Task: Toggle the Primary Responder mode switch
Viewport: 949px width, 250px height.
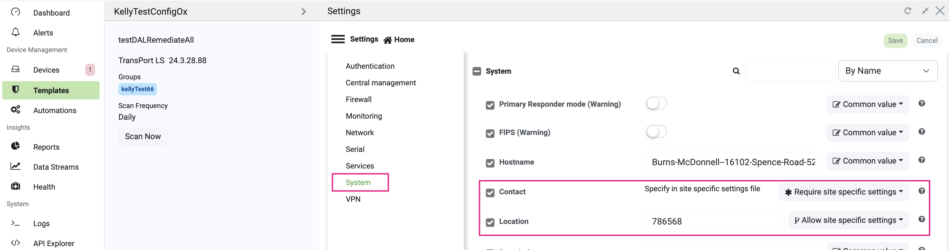Action: (656, 104)
